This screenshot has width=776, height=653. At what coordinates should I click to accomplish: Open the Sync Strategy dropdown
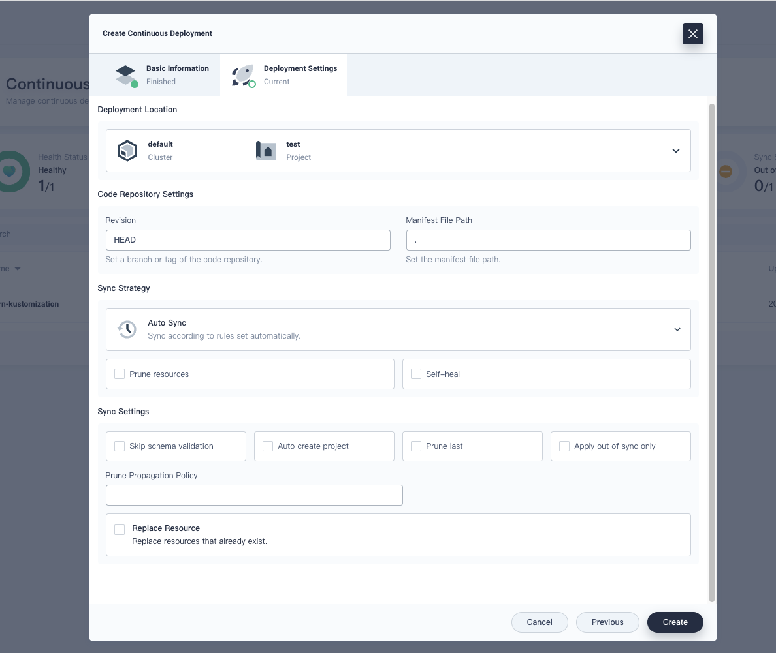coord(676,329)
